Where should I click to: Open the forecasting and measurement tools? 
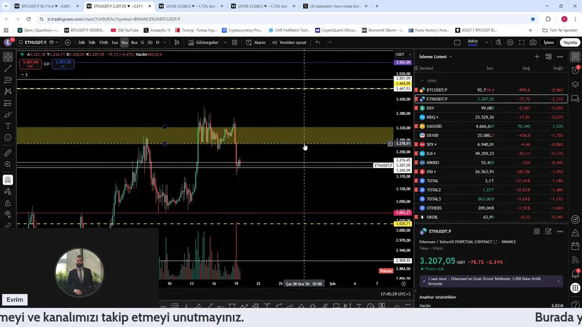pyautogui.click(x=8, y=103)
